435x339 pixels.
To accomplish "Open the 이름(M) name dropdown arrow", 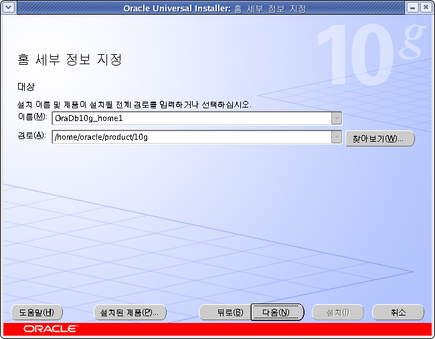I will 337,118.
